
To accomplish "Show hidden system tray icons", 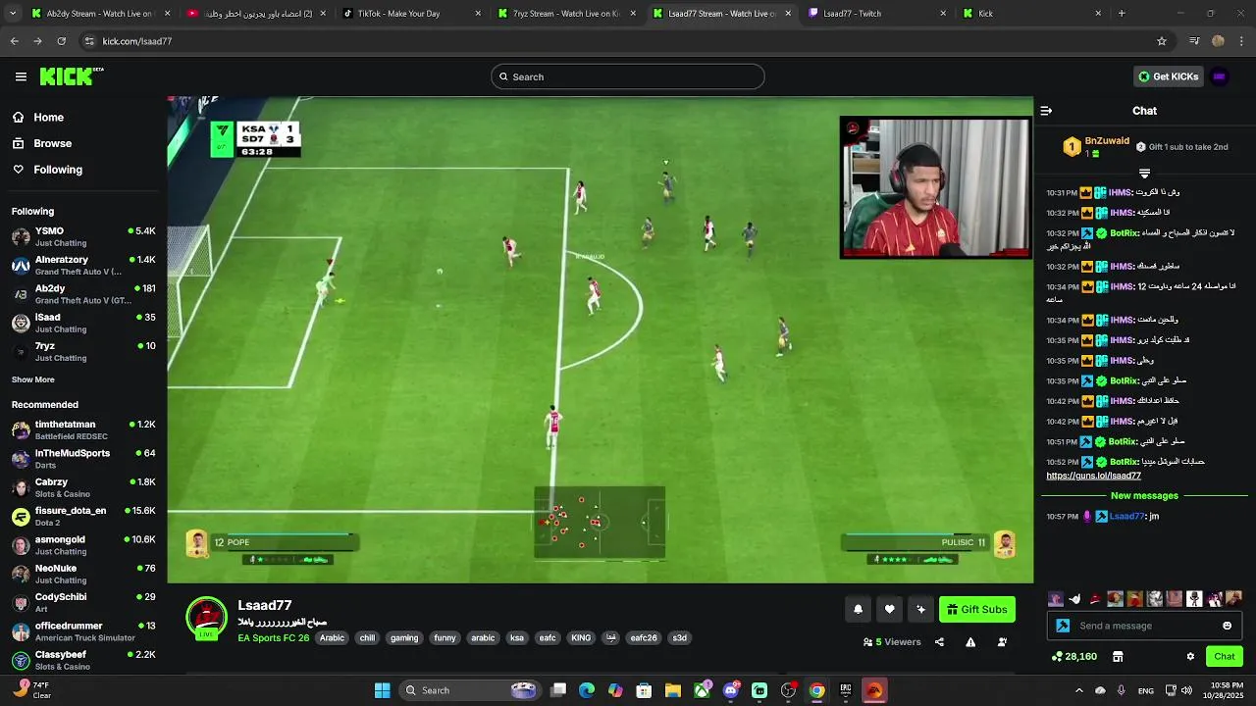I will 1078,690.
